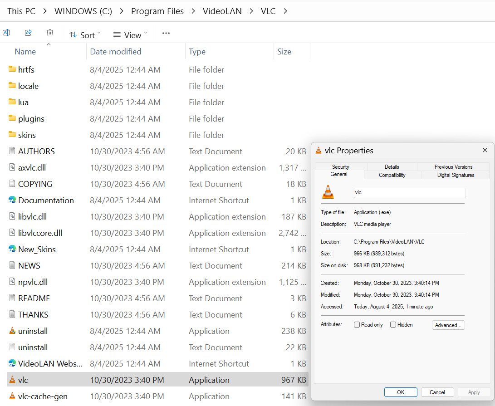Click the Documentation shortcut icon
This screenshot has height=406, width=495.
click(12, 200)
